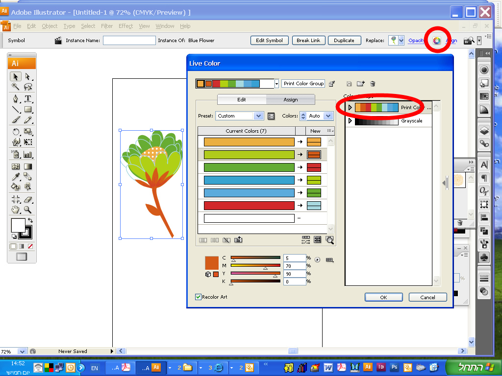Click the cyan C slider
This screenshot has height=376, width=502.
255,258
